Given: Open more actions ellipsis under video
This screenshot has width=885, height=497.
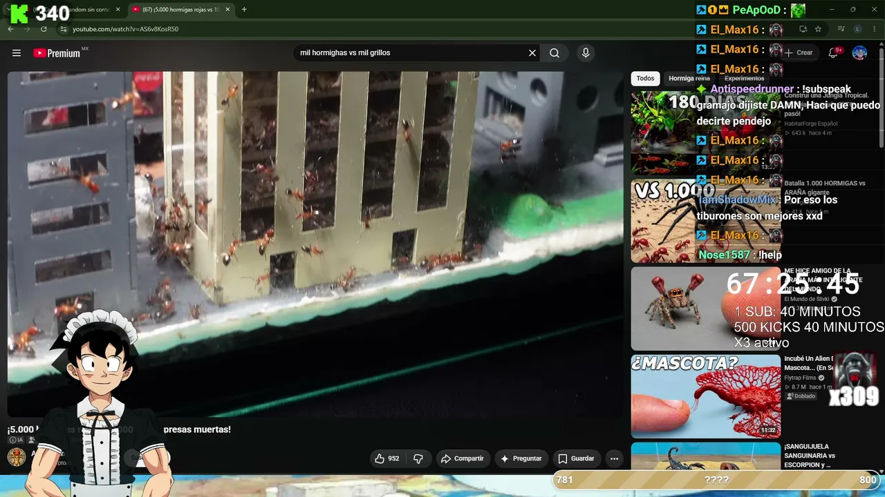Looking at the screenshot, I should click(614, 458).
